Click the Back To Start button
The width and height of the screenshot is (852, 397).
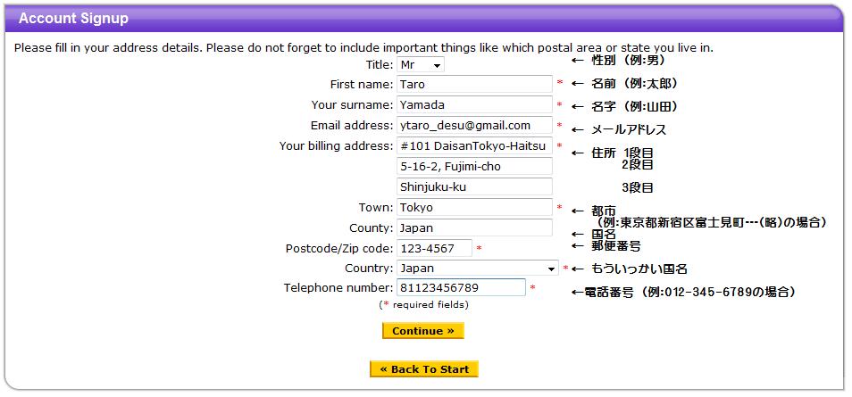pyautogui.click(x=424, y=369)
